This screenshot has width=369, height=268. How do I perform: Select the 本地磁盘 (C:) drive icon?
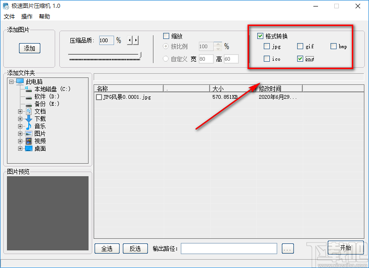click(x=28, y=89)
